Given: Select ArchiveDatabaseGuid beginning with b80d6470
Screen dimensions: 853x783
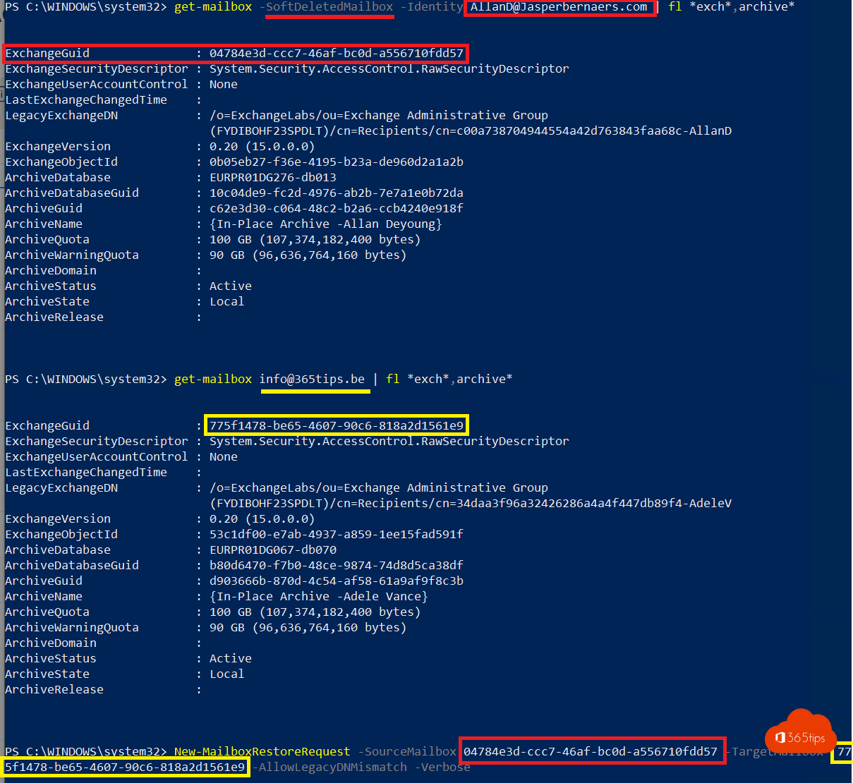Looking at the screenshot, I should [x=336, y=566].
